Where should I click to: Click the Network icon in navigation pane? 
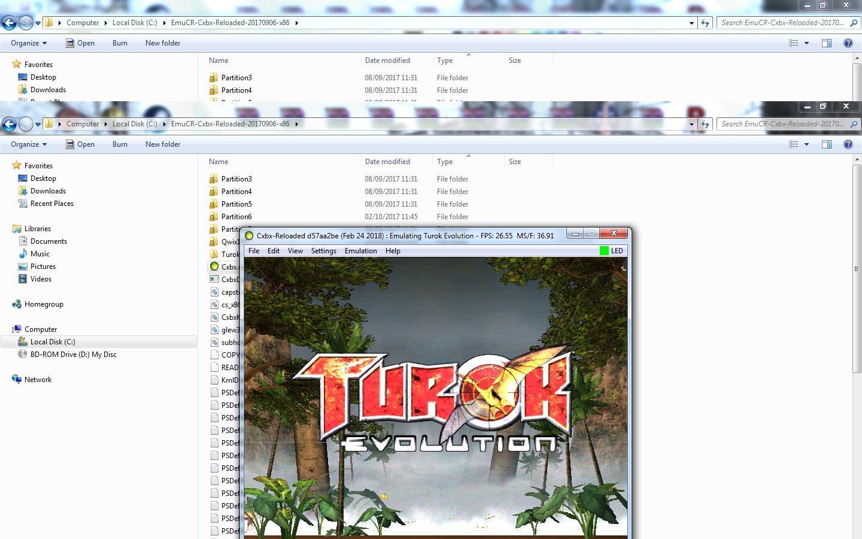[17, 380]
